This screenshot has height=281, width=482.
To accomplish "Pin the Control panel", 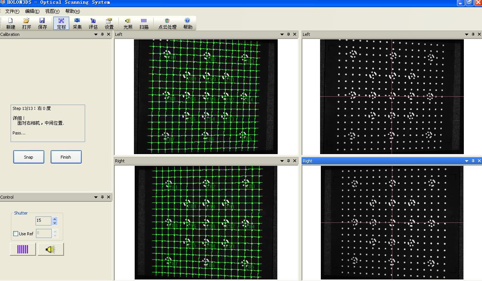I will tap(102, 197).
